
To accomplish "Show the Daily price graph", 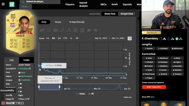I will [44, 22].
